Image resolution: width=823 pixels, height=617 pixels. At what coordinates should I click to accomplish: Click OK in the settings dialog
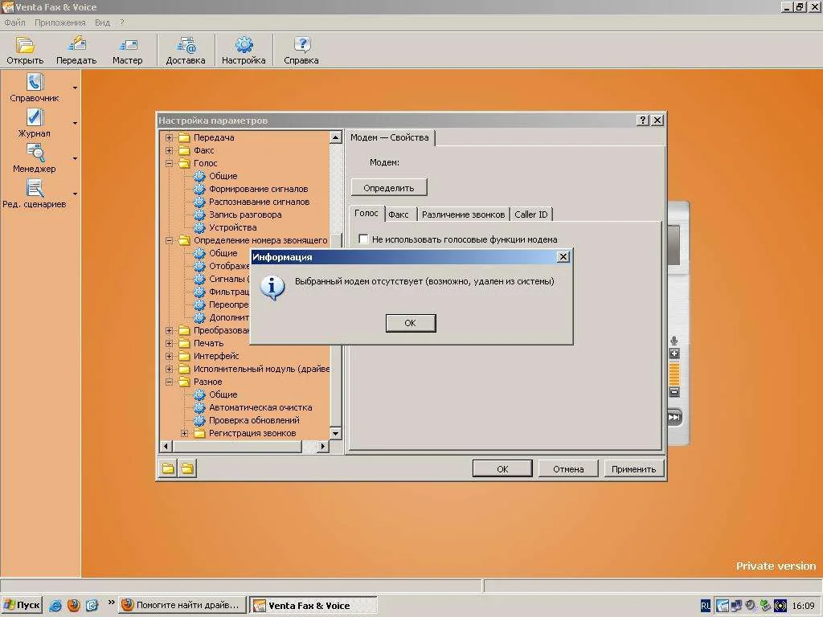pos(502,469)
